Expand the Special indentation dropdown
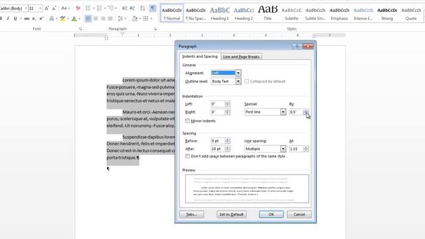Image resolution: width=425 pixels, height=239 pixels. tap(283, 112)
